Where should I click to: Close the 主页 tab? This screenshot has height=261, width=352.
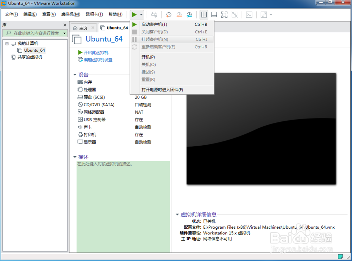(93, 27)
